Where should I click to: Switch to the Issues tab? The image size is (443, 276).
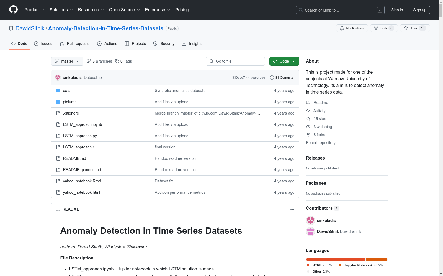tap(43, 44)
